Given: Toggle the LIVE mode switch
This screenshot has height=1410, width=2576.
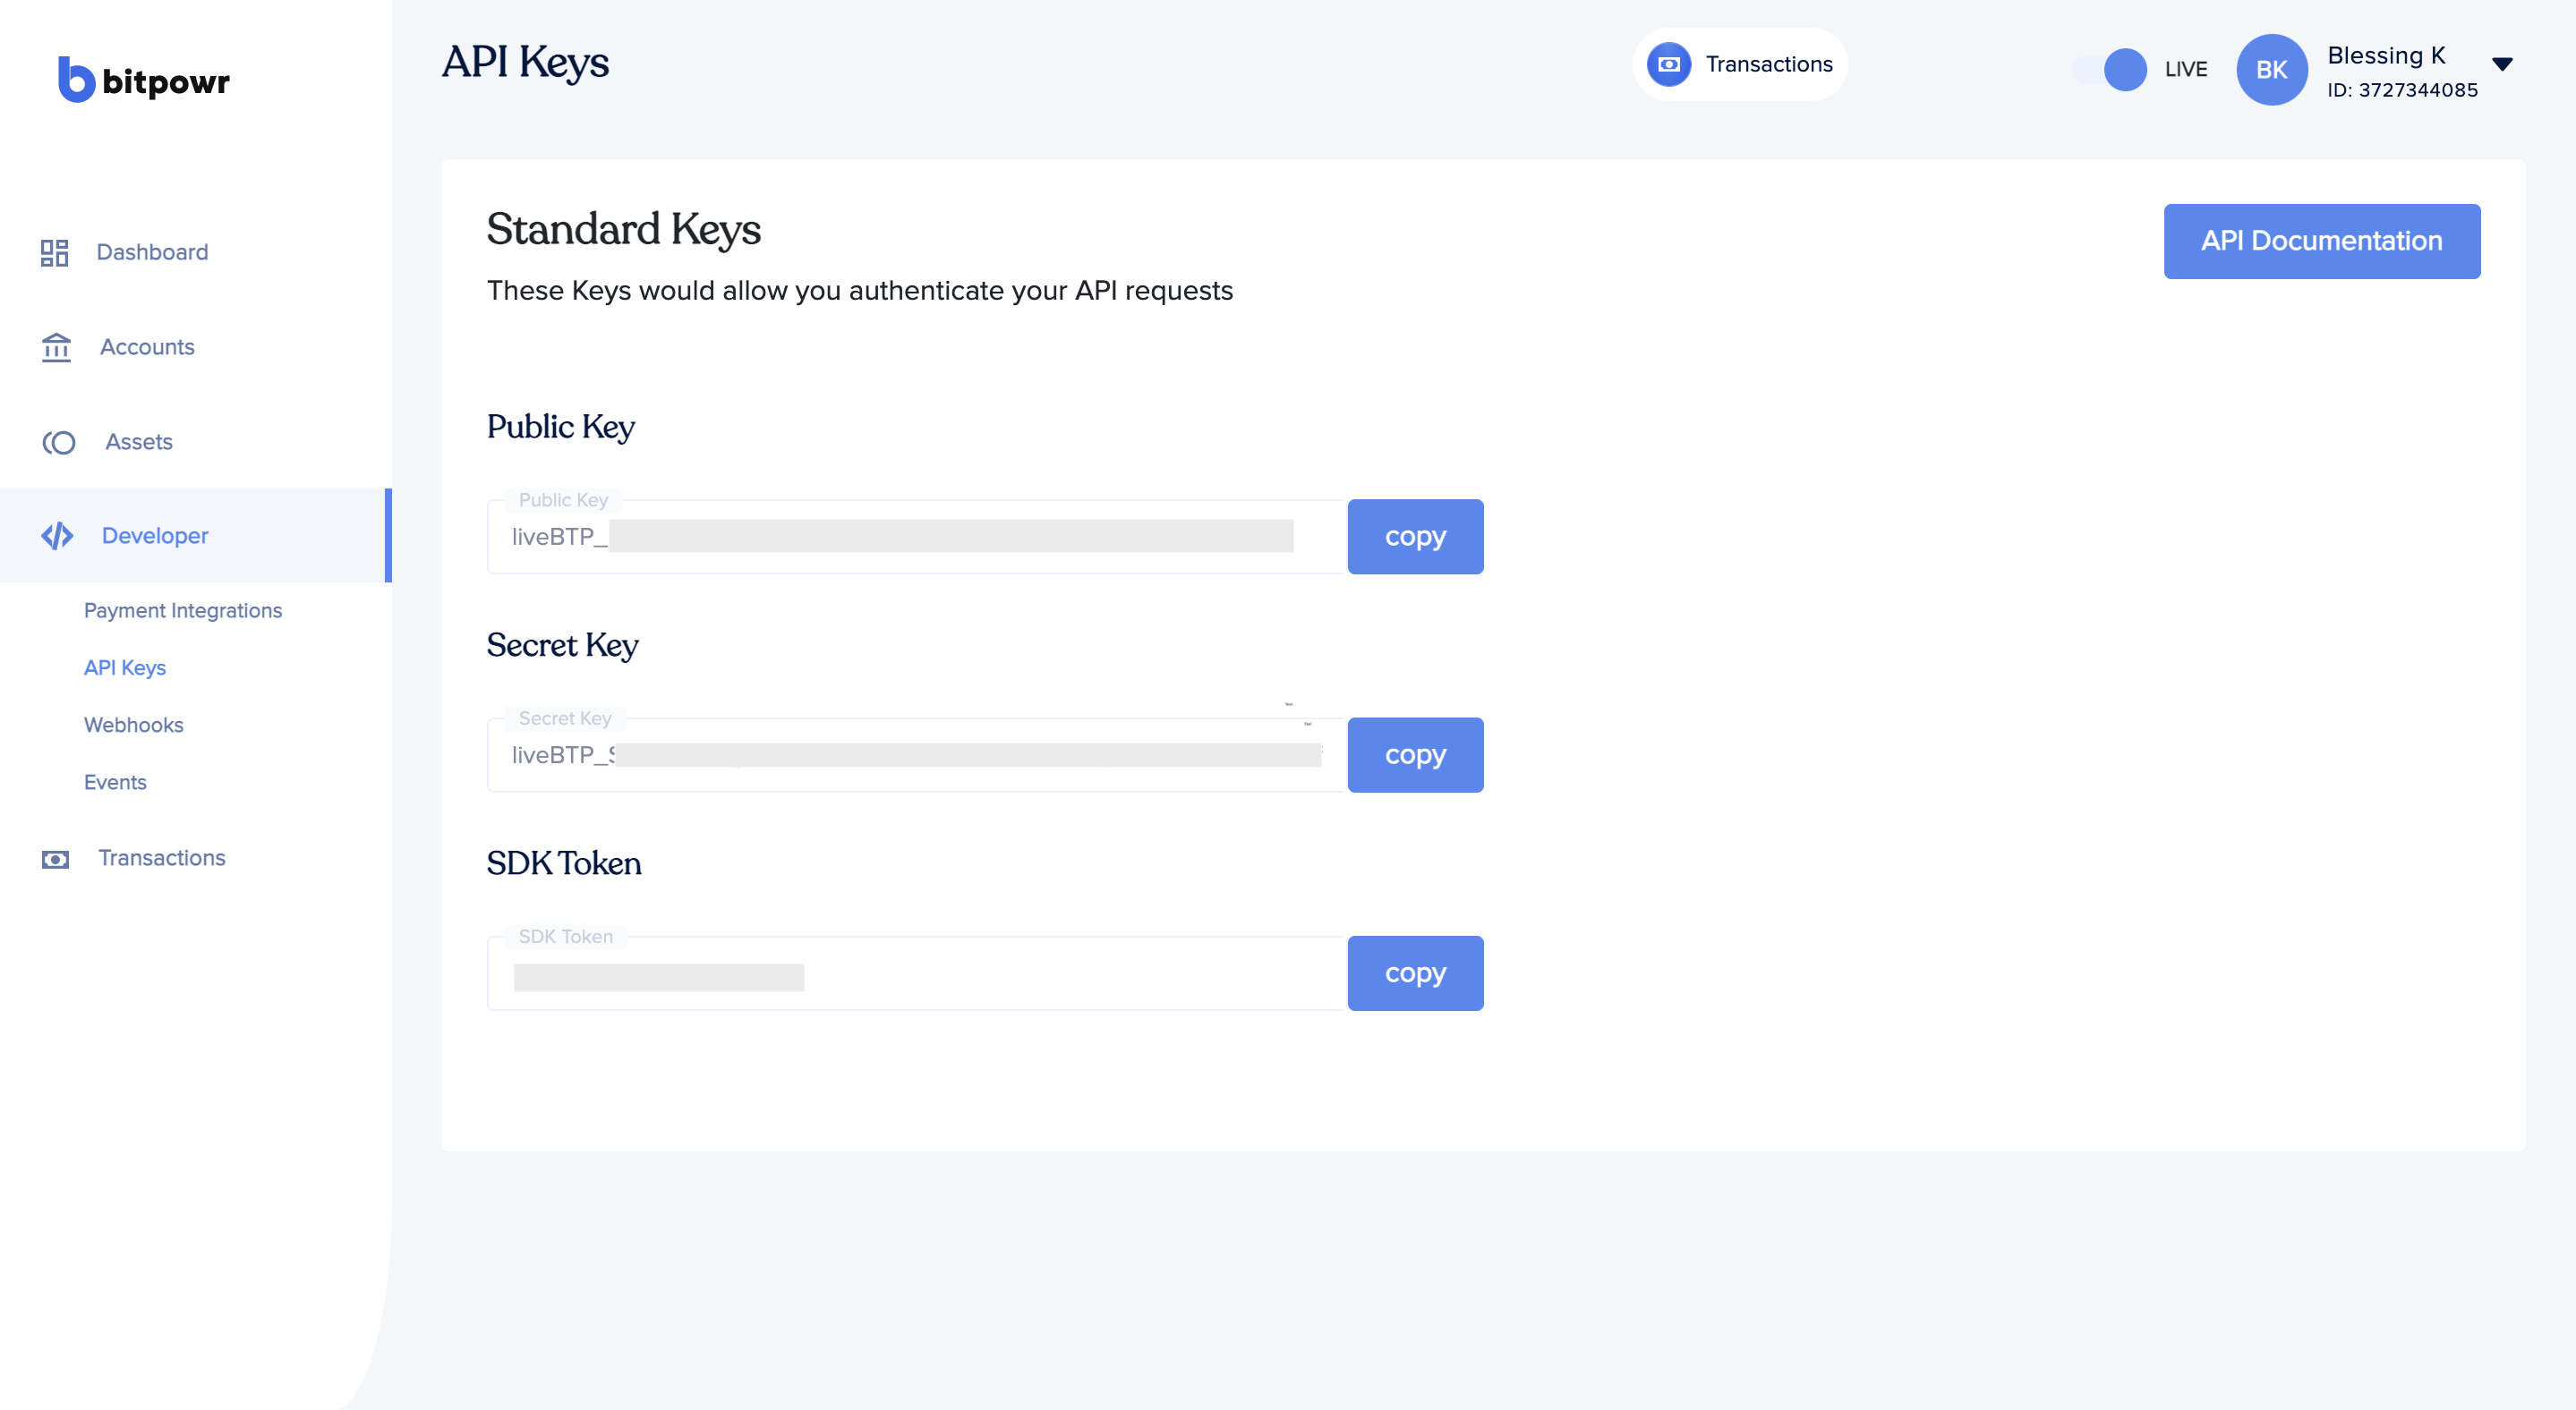Looking at the screenshot, I should (2110, 70).
